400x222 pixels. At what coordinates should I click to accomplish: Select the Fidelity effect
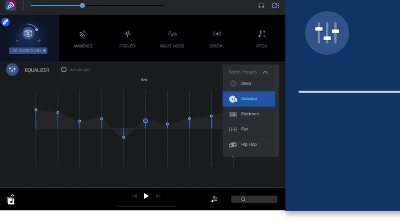click(x=128, y=39)
